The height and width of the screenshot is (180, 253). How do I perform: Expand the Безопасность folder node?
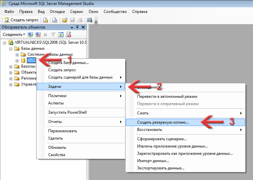(11, 67)
